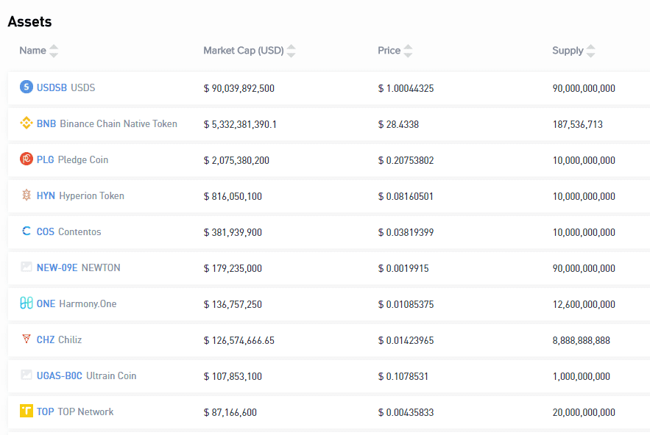Click market cap '$ 90,039,892,500'
The width and height of the screenshot is (650, 435).
(239, 88)
